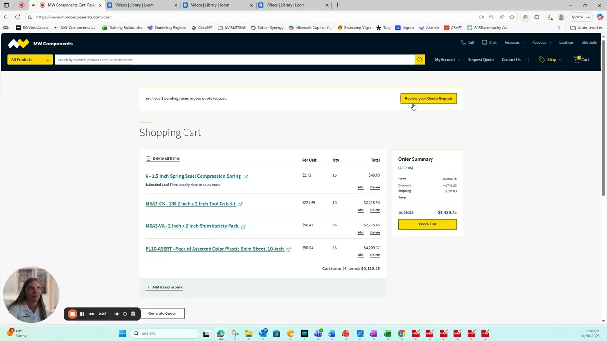Open the ChatGPT bookmark

click(202, 27)
